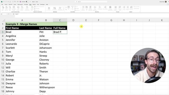Image resolution: width=169 pixels, height=95 pixels.
Task: Sort descending Z to A
Action: [66, 9]
